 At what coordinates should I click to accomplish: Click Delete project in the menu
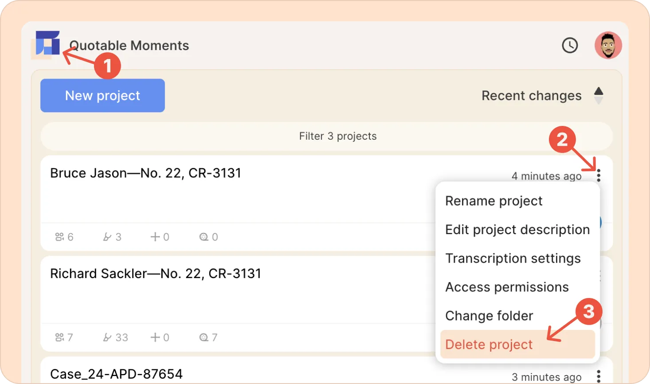[x=489, y=345]
